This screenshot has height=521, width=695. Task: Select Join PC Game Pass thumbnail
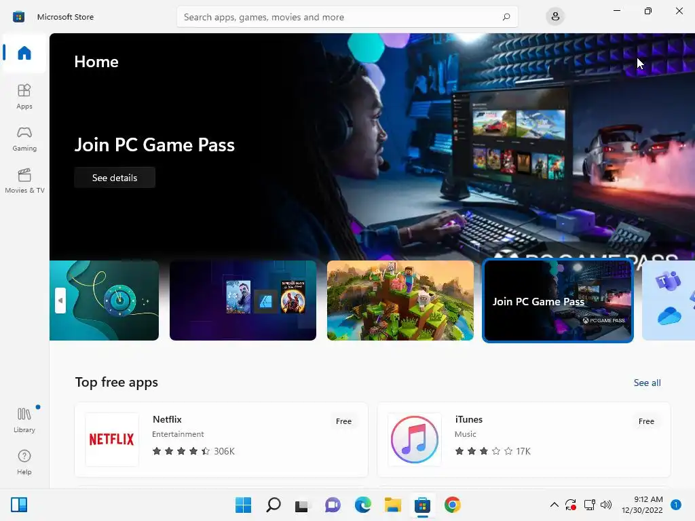(558, 301)
